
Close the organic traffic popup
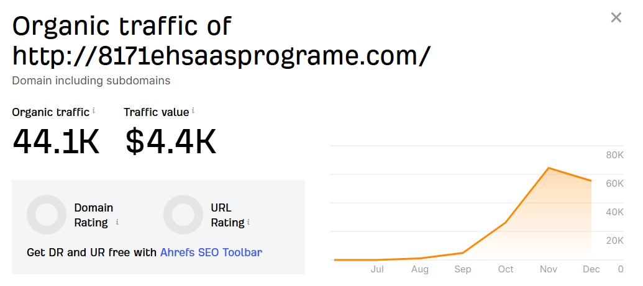coord(616,17)
